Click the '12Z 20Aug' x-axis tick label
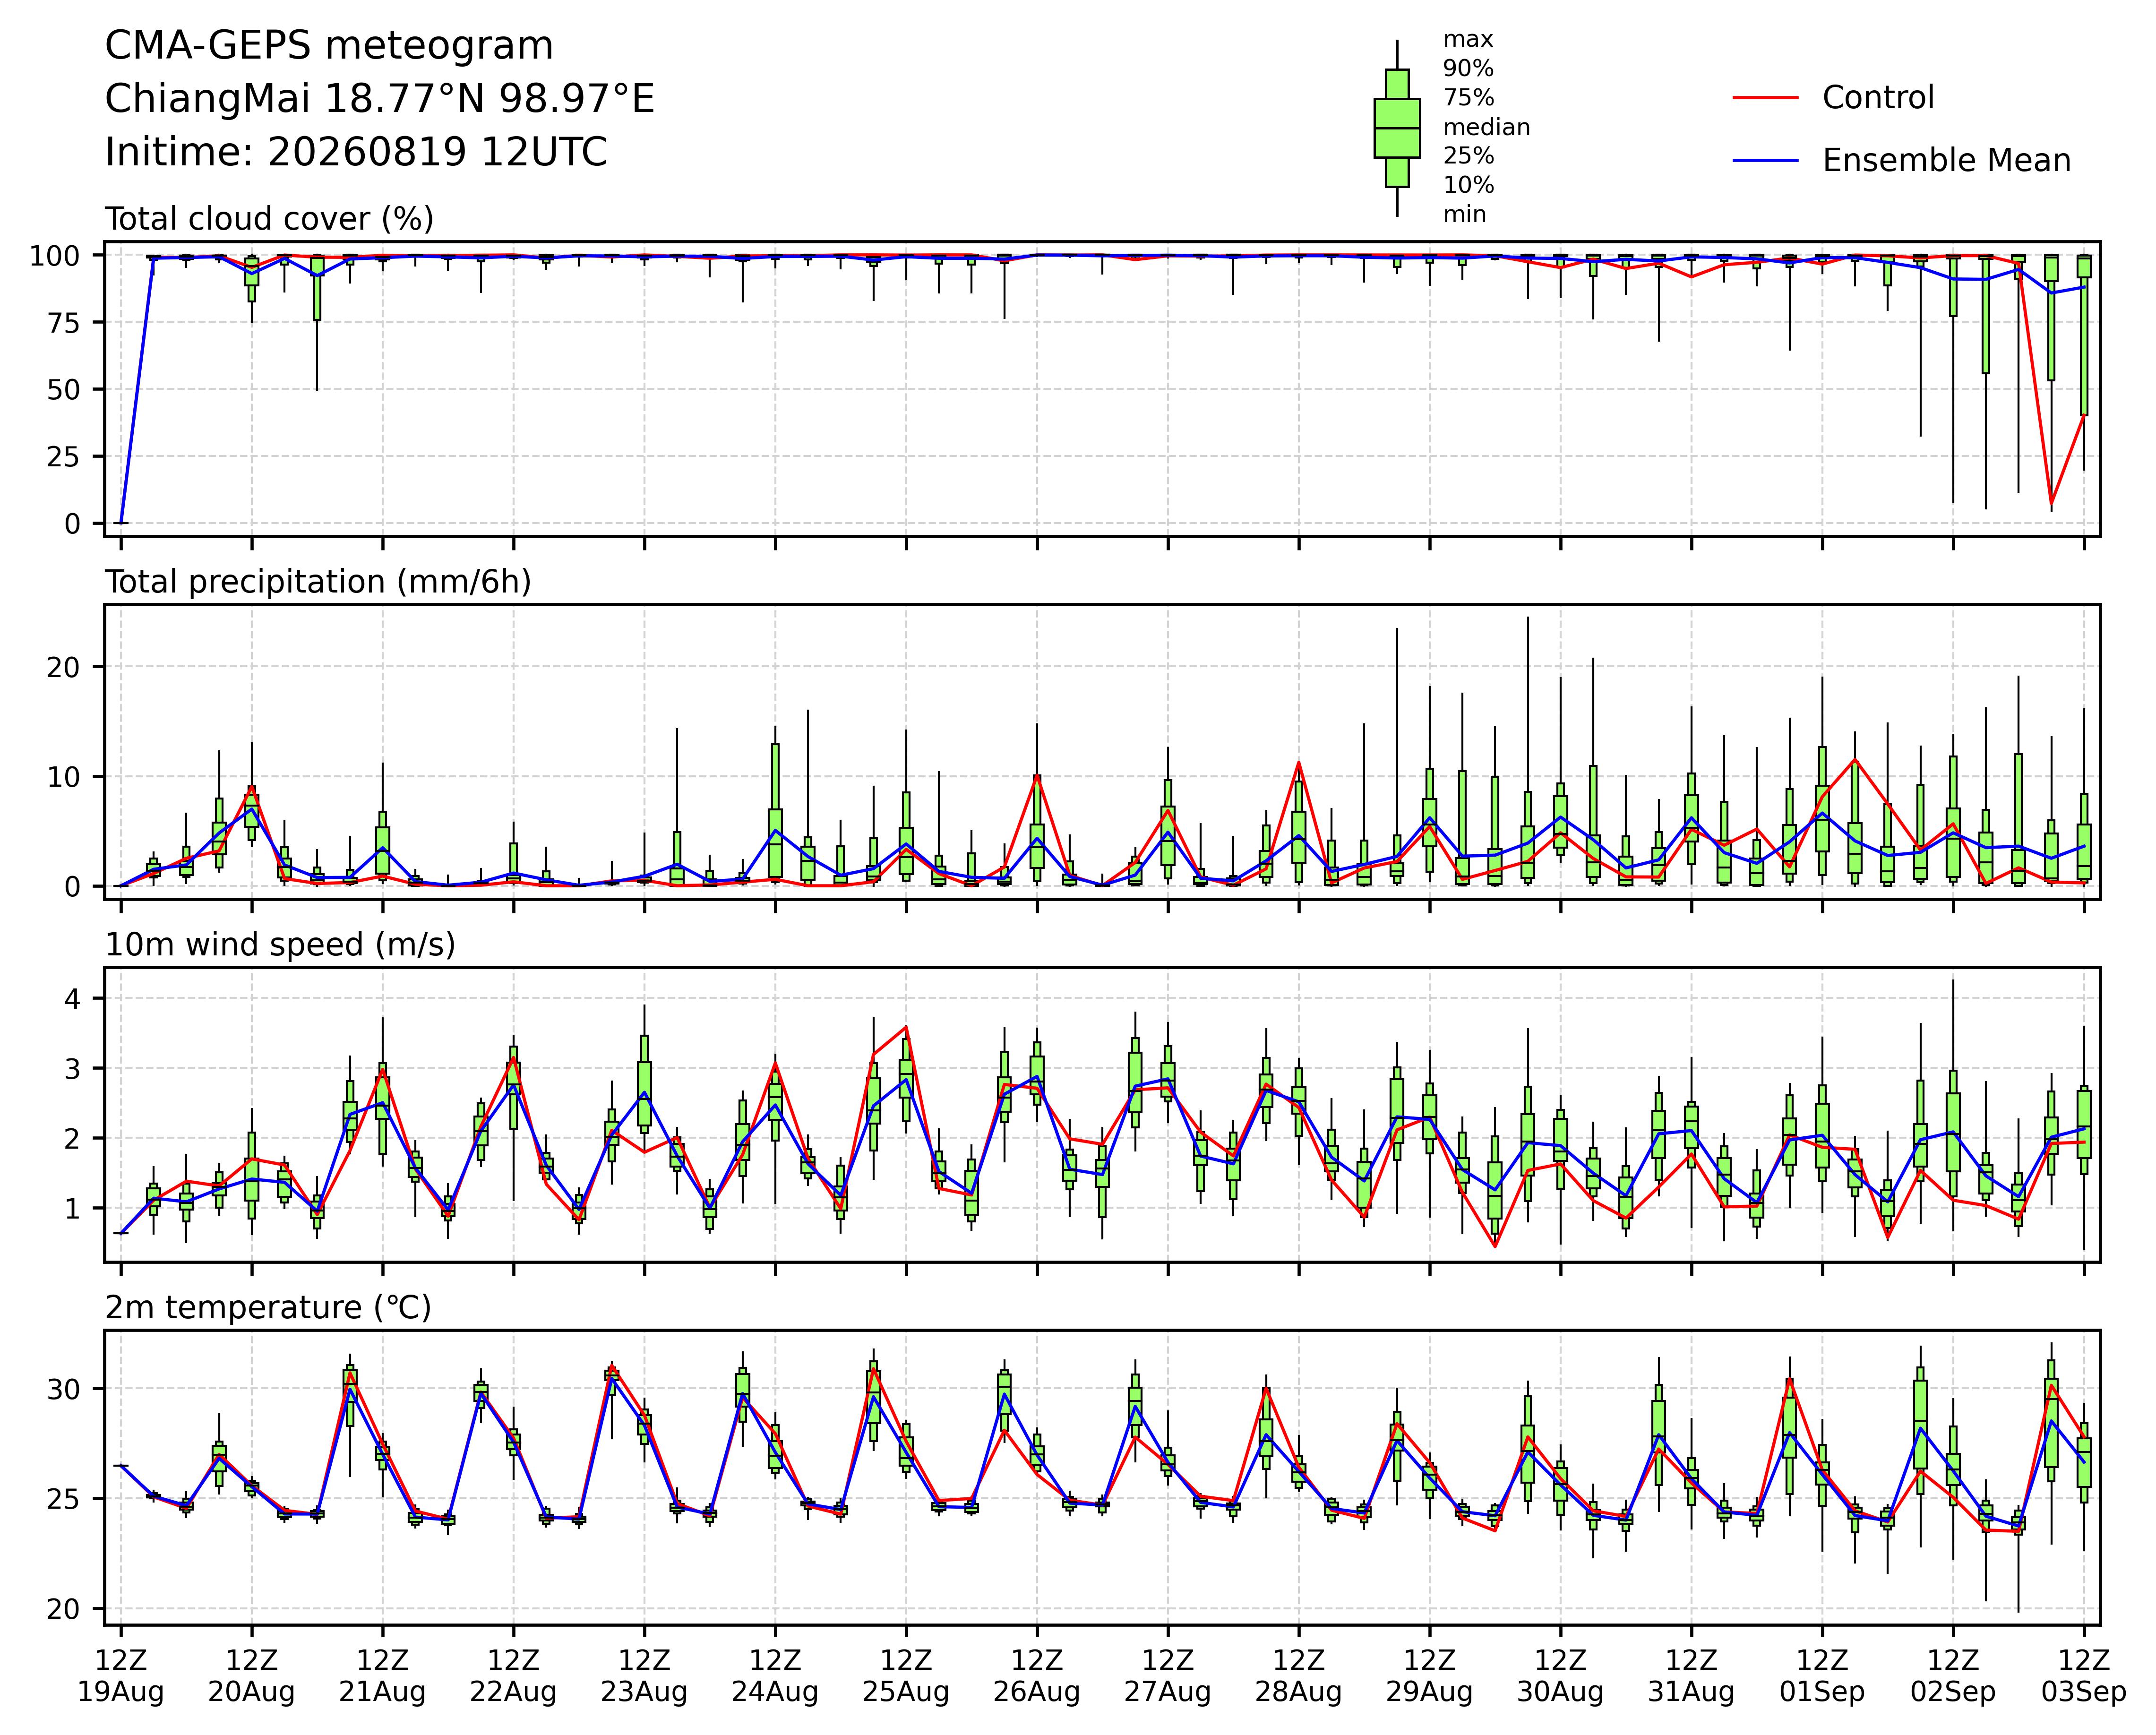The height and width of the screenshot is (1735, 2156). point(252,1677)
